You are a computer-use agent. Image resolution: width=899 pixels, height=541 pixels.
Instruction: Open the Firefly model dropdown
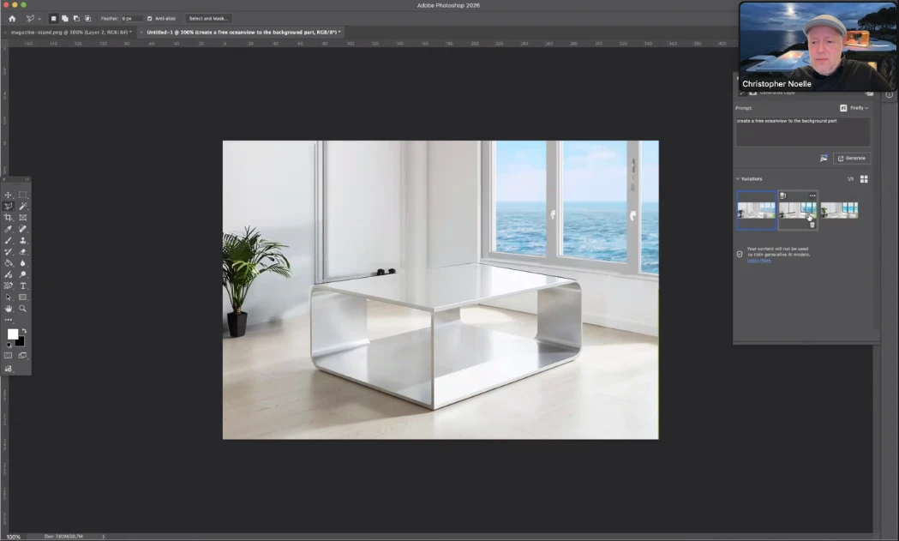tap(854, 108)
